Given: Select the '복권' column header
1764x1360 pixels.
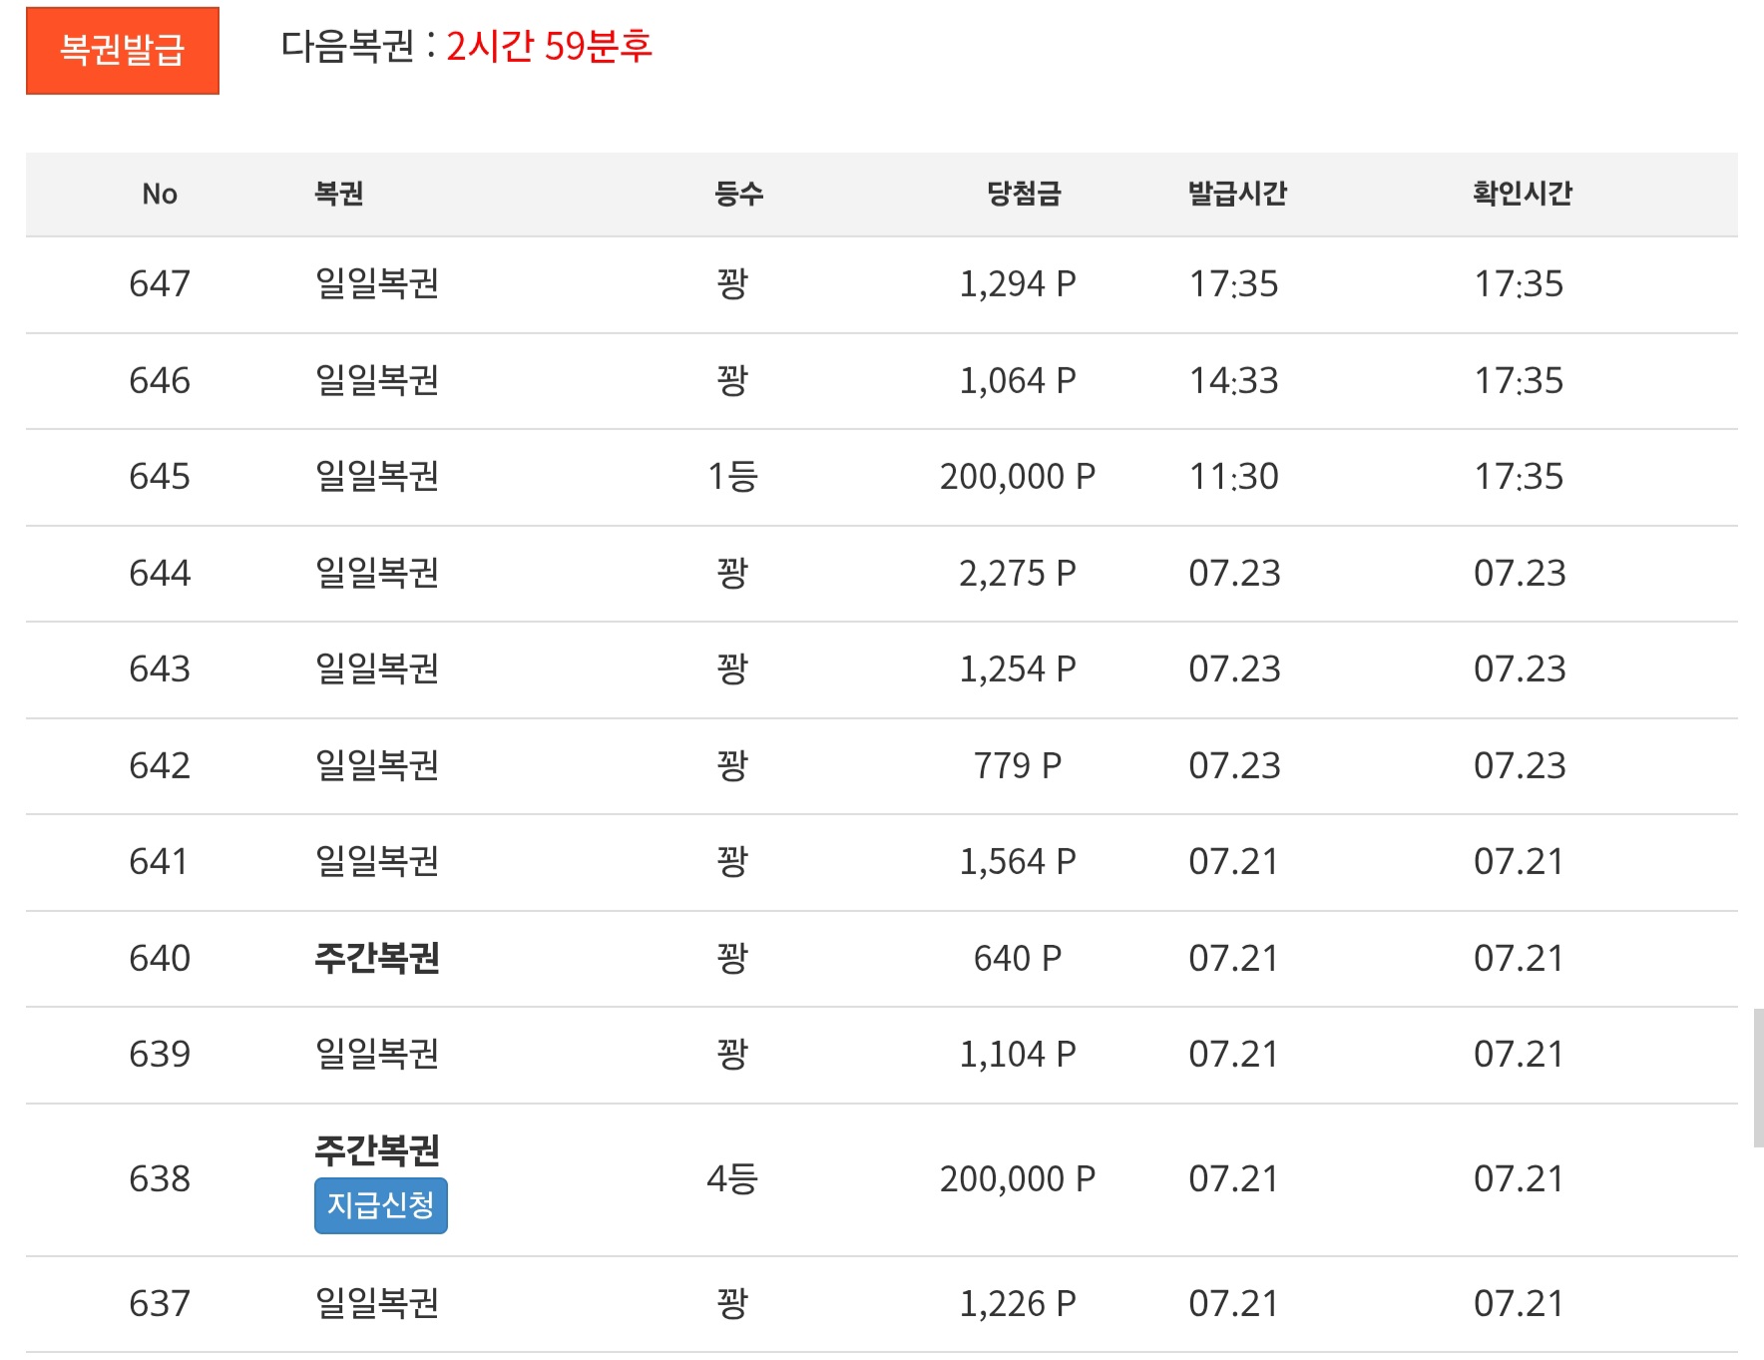Looking at the screenshot, I should (x=339, y=193).
